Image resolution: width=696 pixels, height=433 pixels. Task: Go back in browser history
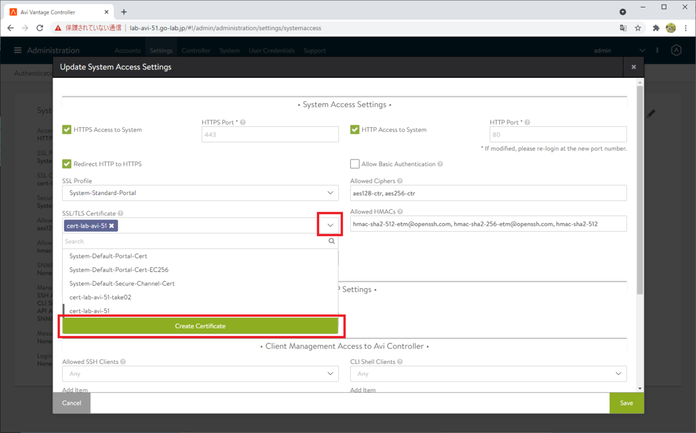click(x=10, y=27)
